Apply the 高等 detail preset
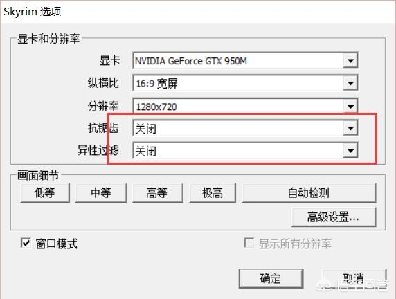This screenshot has width=396, height=299. 157,193
